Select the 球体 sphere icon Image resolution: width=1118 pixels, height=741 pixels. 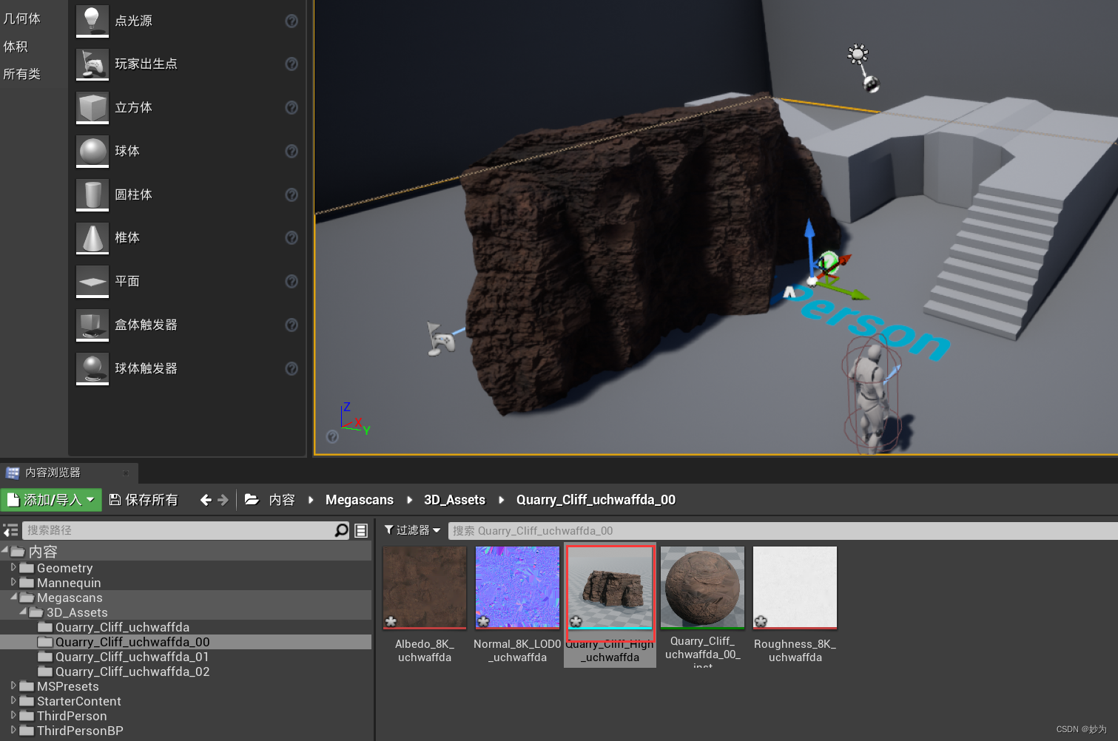tap(92, 151)
